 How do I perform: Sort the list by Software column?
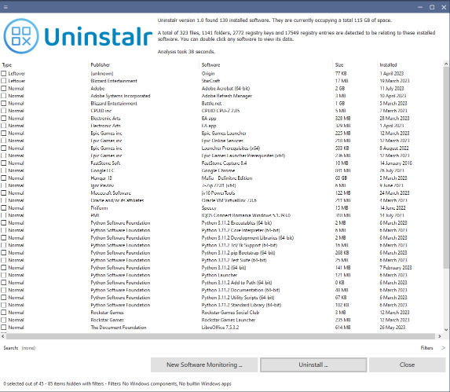pyautogui.click(x=210, y=65)
